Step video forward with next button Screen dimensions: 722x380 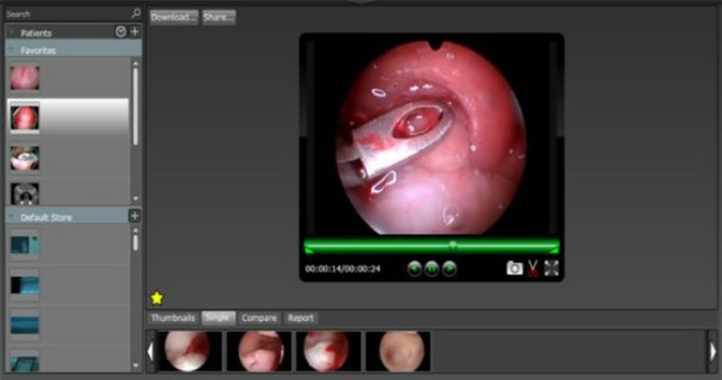point(449,268)
